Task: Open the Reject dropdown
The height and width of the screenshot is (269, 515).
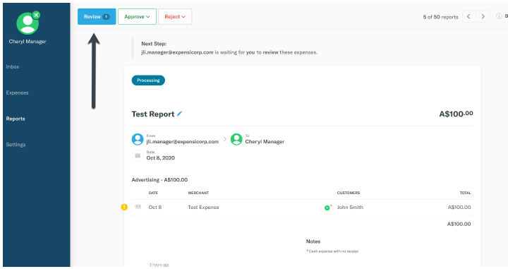Action: [x=175, y=16]
